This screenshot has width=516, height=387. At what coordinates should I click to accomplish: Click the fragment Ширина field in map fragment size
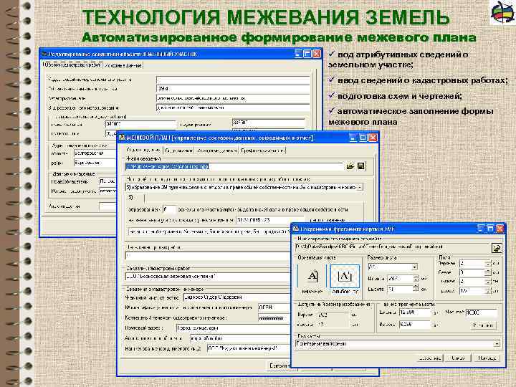[414, 312]
